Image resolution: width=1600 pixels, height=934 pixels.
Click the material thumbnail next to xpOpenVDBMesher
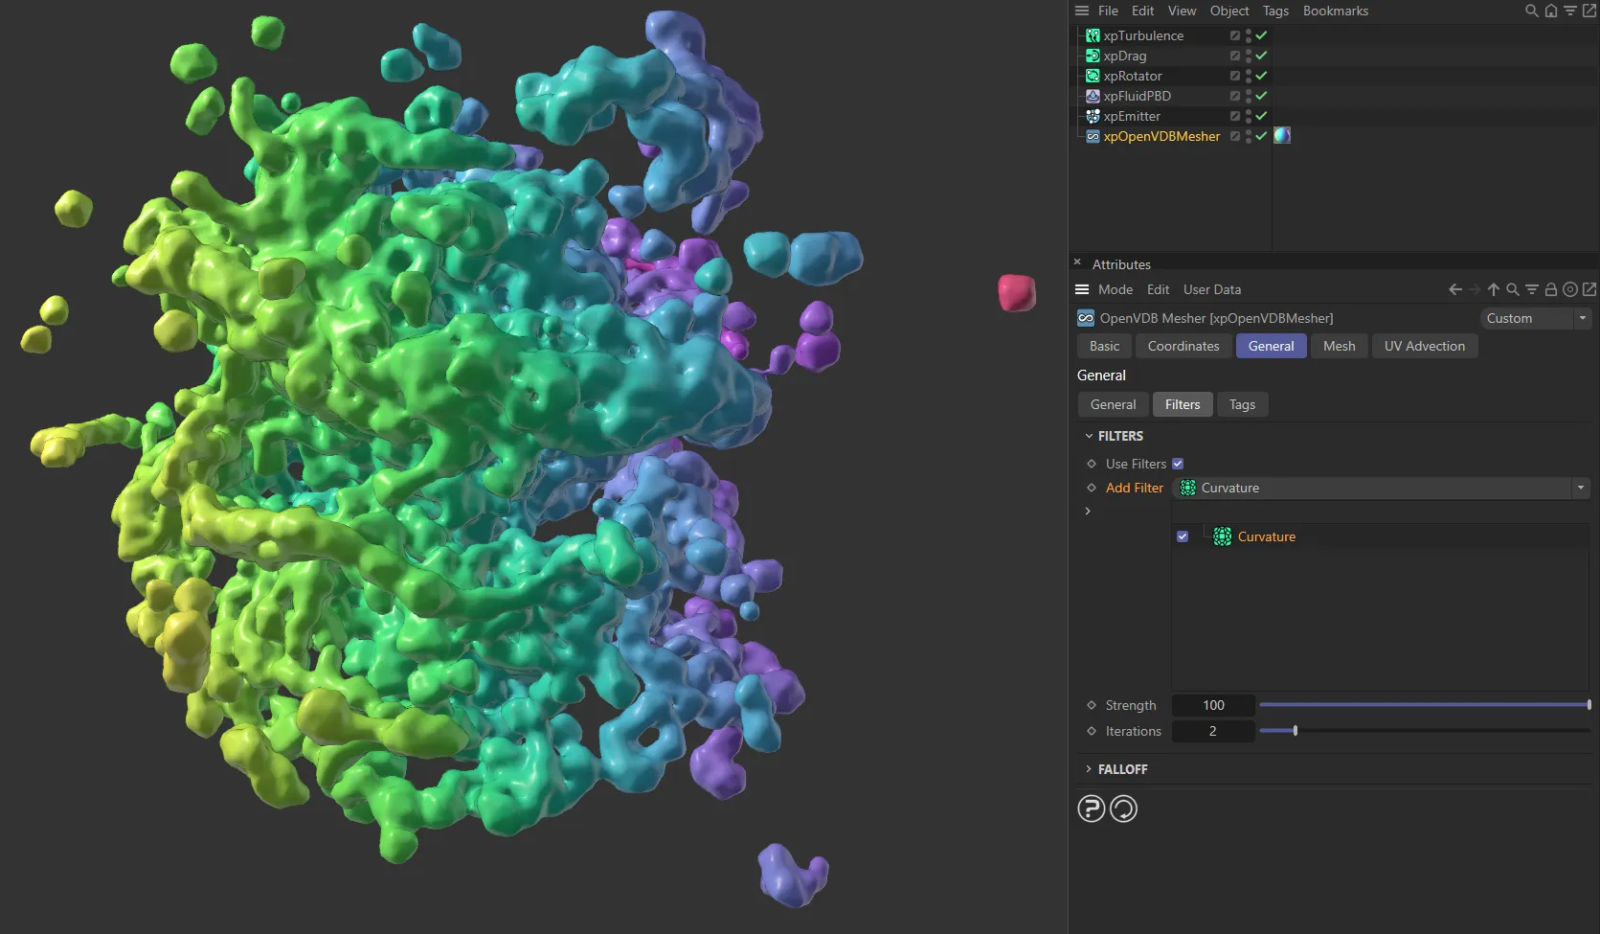point(1282,135)
